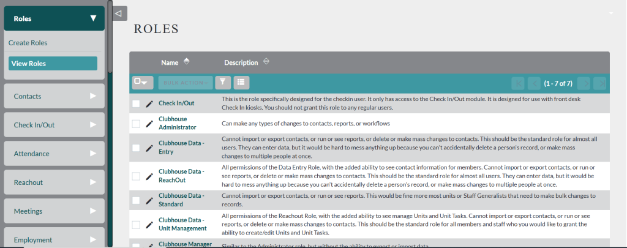
Task: Open the column chooser list icon
Action: pyautogui.click(x=241, y=82)
